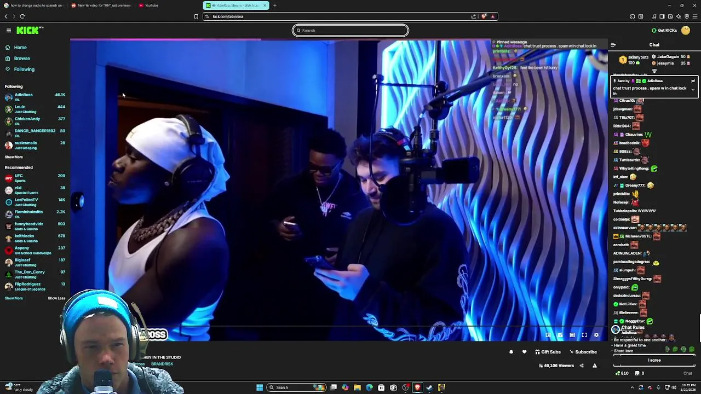Open the browser main hamburger menu
The height and width of the screenshot is (394, 701).
tap(694, 16)
